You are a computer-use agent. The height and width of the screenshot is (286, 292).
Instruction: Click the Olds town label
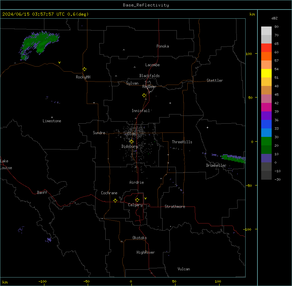(x=131, y=134)
